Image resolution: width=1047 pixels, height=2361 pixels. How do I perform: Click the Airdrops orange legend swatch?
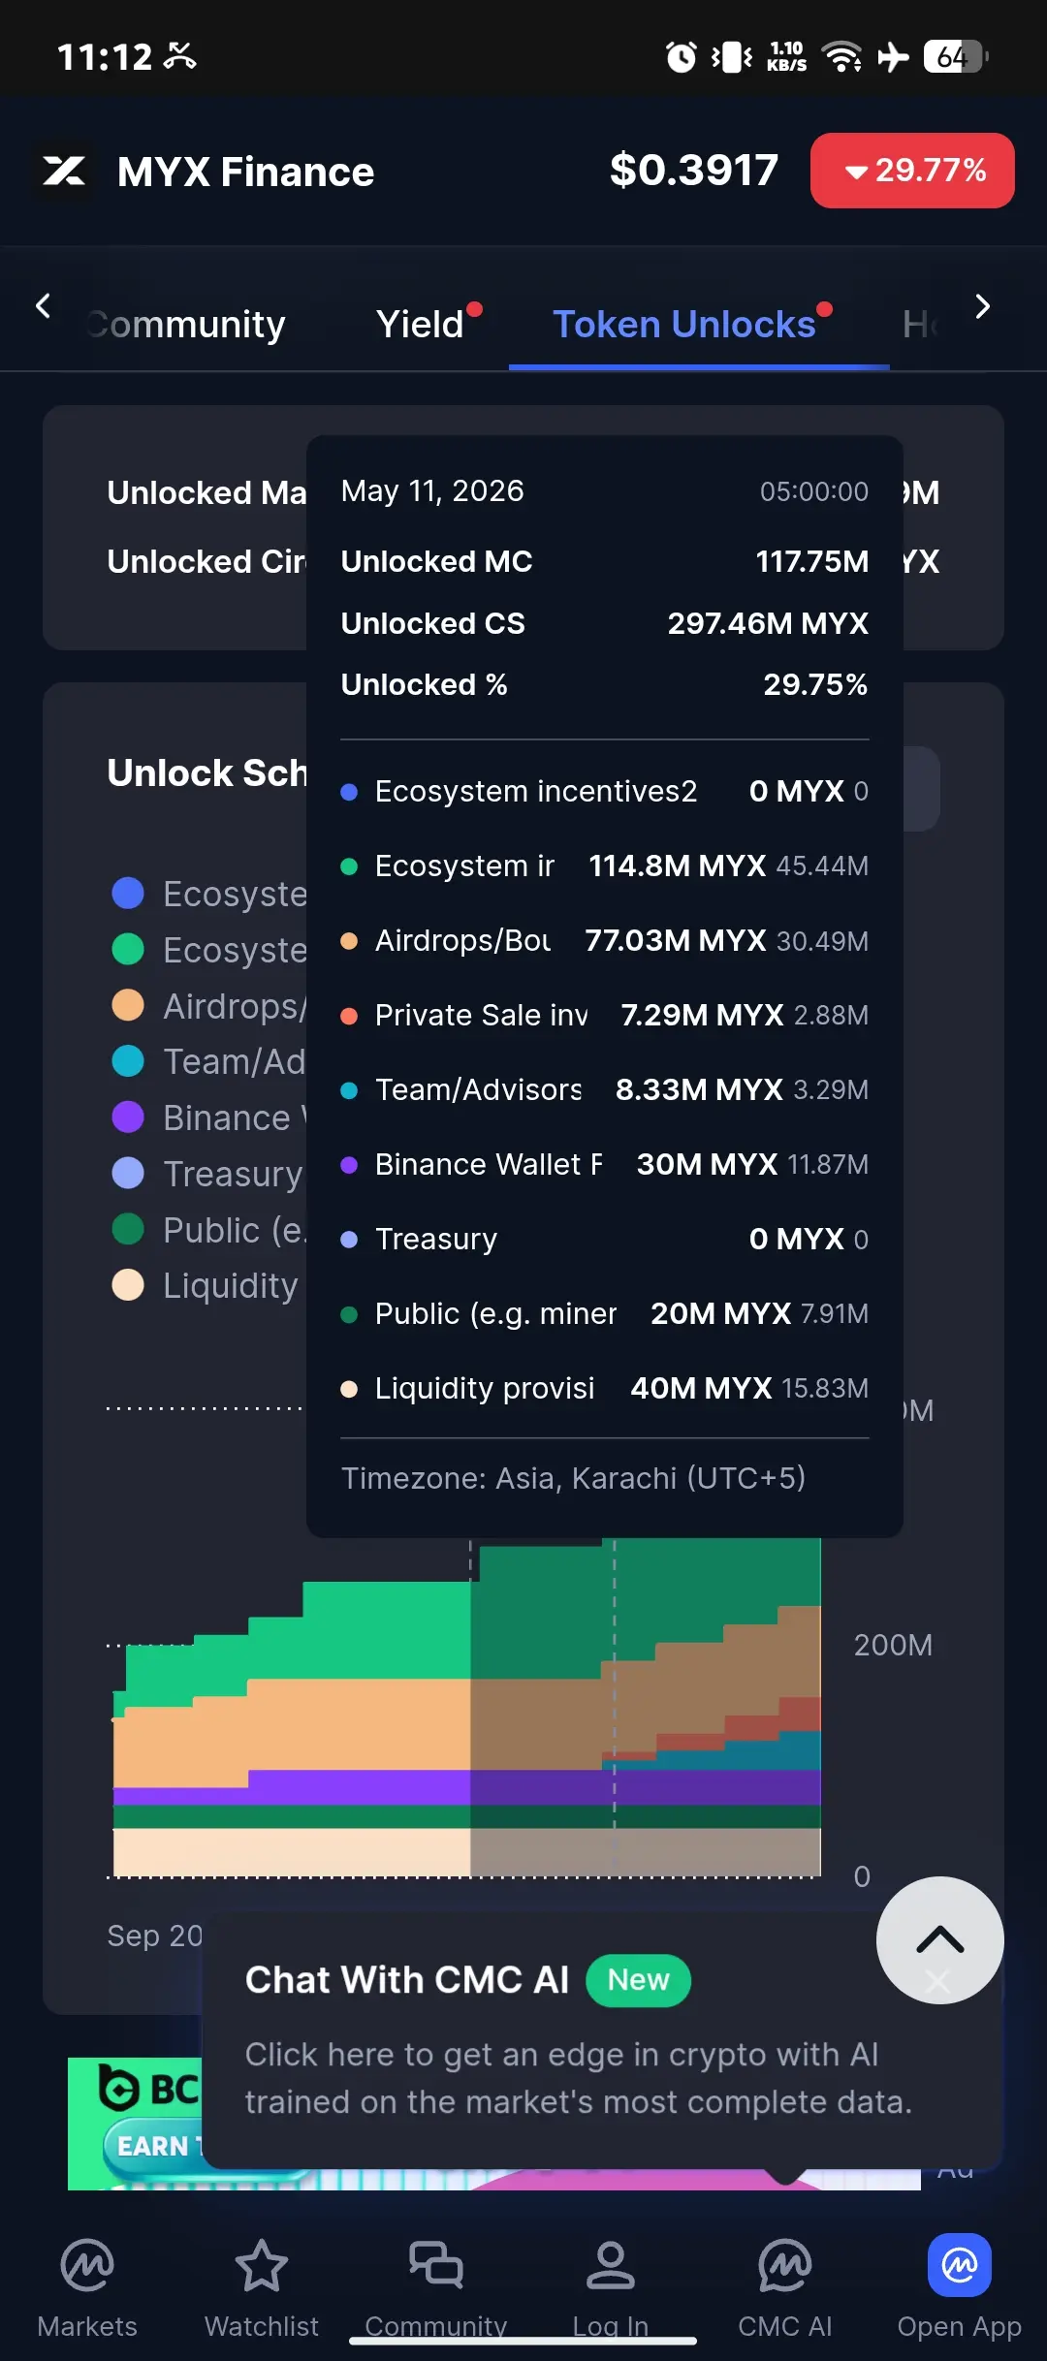pyautogui.click(x=128, y=1005)
